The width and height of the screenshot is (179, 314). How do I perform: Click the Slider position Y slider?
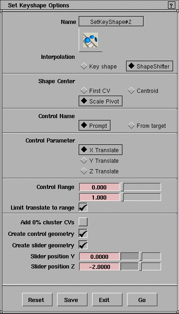140,257
